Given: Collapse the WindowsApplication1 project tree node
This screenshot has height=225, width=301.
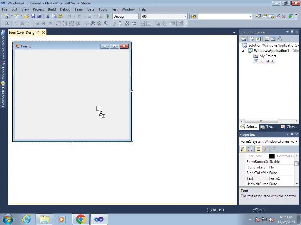Looking at the screenshot, I should click(x=243, y=51).
